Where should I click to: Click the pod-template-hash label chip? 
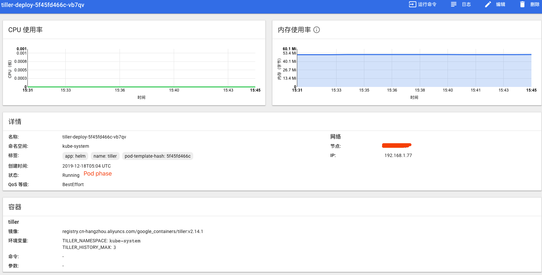pyautogui.click(x=158, y=156)
